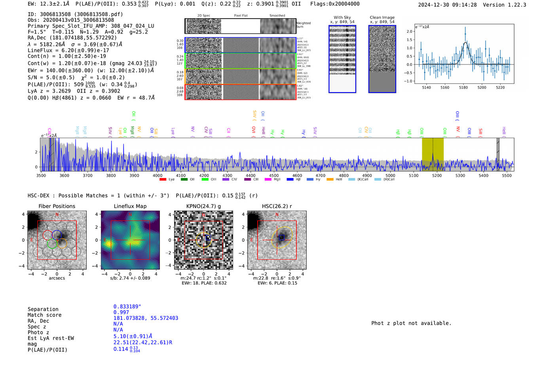Click the Match score value 0.997
Image resolution: width=554 pixels, height=377 pixels.
[121, 313]
